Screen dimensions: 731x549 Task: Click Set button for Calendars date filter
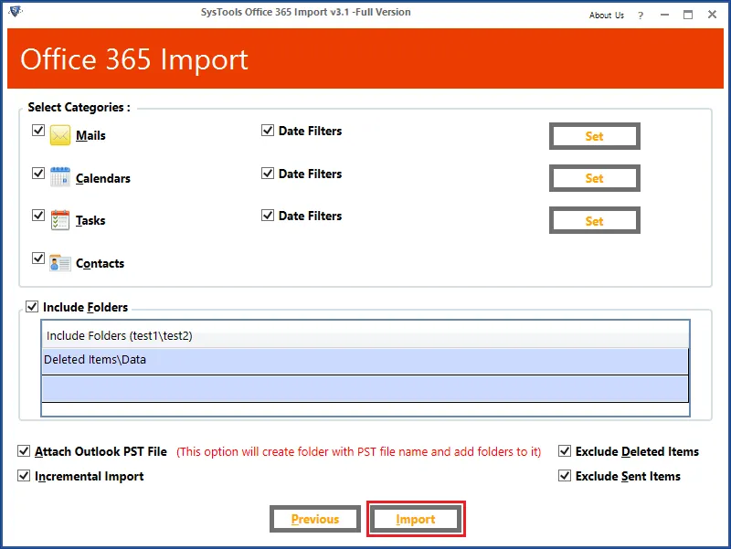point(595,178)
